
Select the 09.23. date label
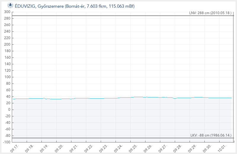click(104, 148)
